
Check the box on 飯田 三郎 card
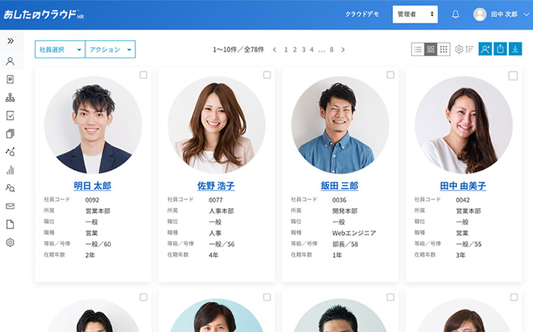[x=390, y=75]
